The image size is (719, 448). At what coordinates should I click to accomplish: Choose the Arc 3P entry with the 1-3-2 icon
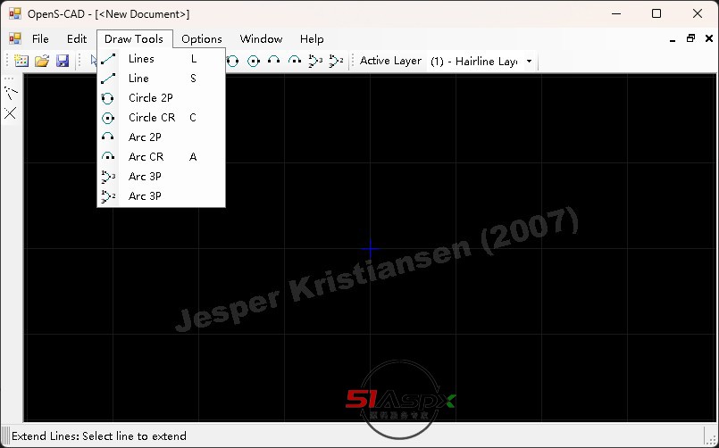coord(161,196)
